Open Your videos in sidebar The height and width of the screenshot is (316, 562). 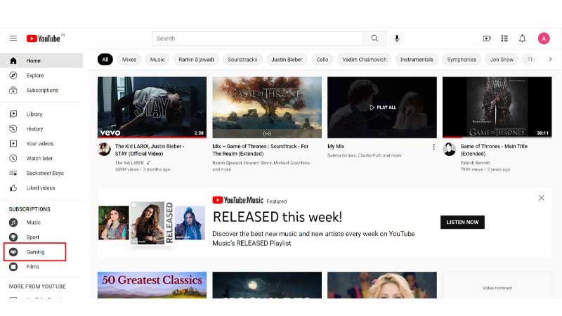(x=41, y=143)
